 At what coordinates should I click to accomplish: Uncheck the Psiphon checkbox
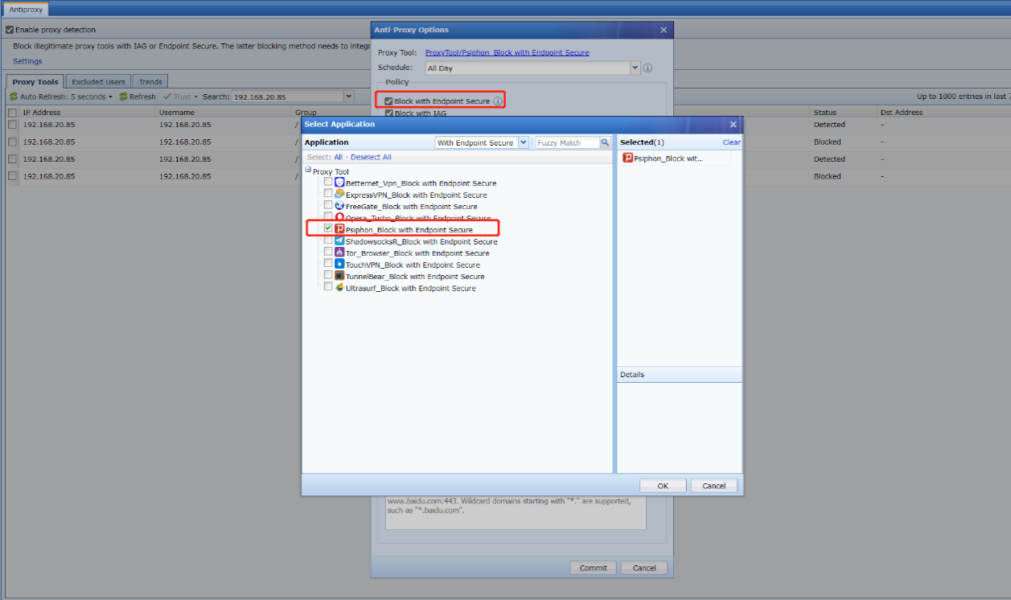tap(328, 229)
